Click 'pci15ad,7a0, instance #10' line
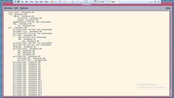The width and height of the screenshot is (174, 98). (27, 81)
